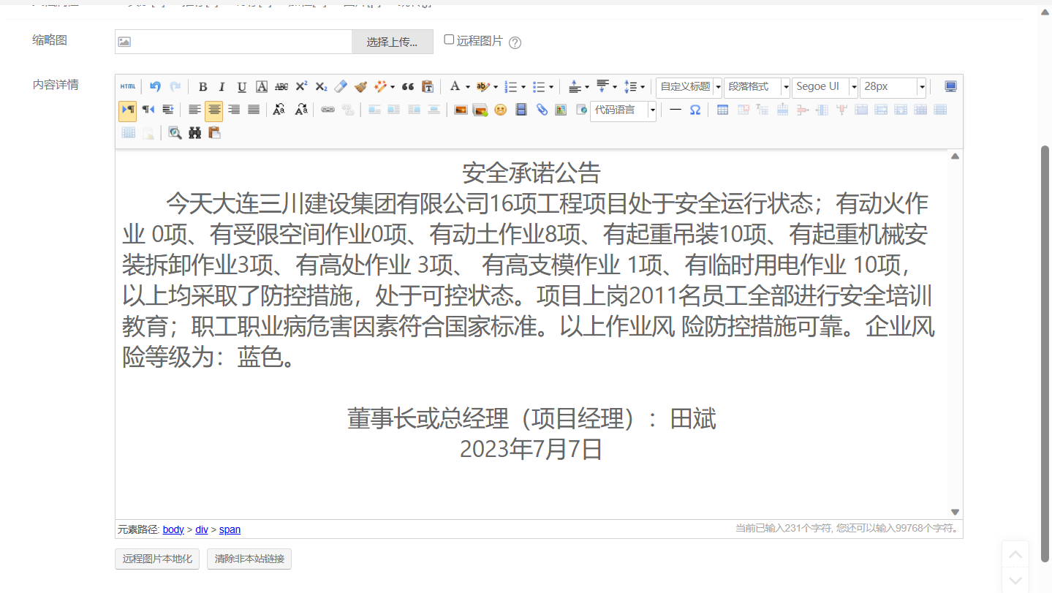Click the editor scrollbar down arrow
This screenshot has height=593, width=1052.
click(955, 513)
